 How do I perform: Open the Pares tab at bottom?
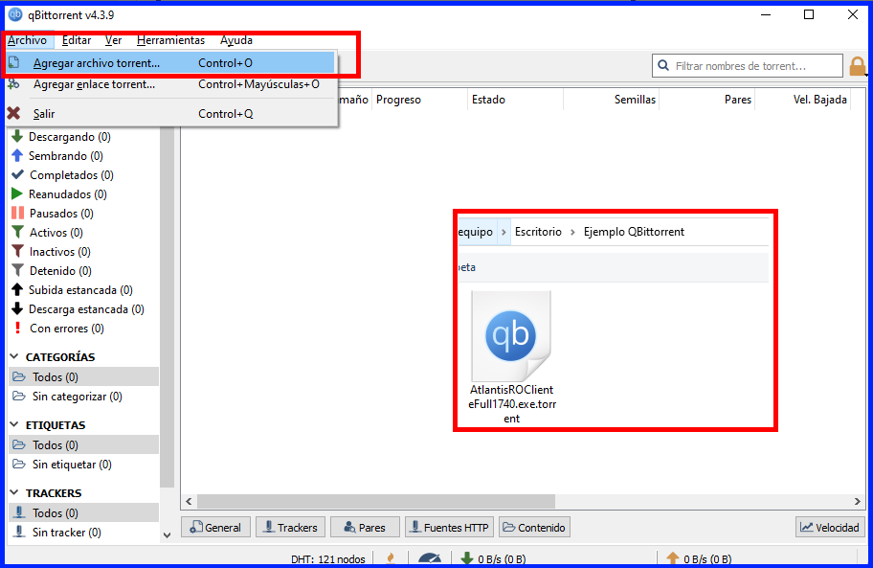click(x=366, y=528)
